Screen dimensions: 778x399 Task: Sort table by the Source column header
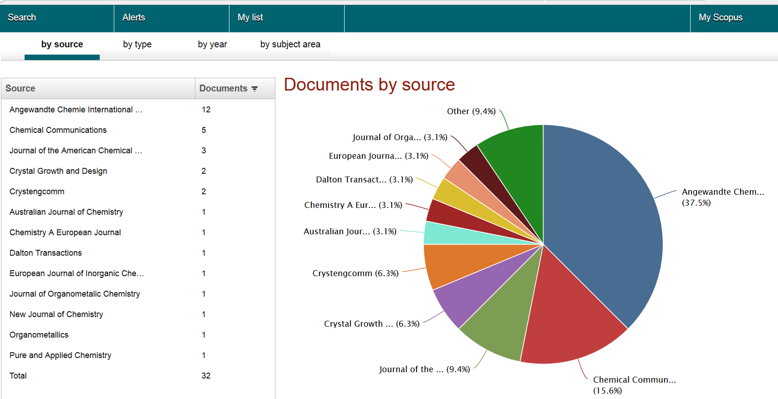[98, 88]
